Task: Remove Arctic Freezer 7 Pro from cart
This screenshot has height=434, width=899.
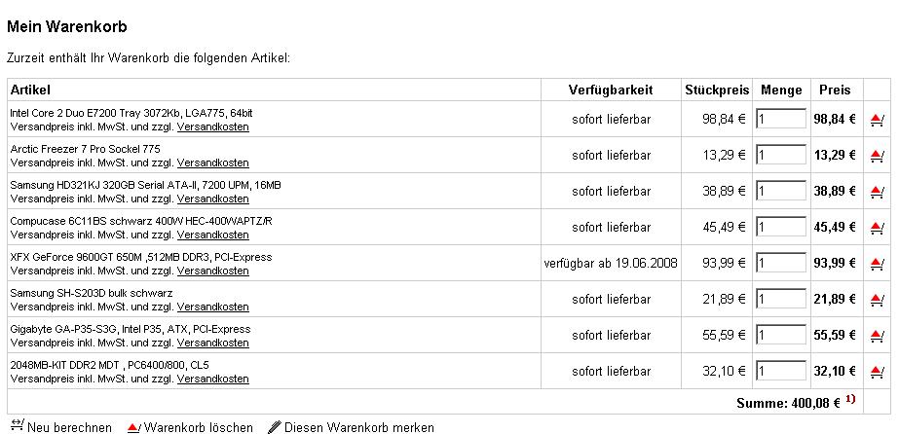Action: coord(877,155)
